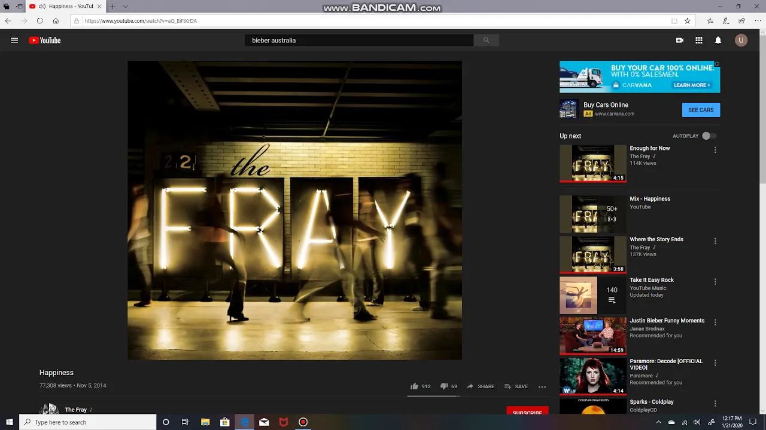Open the account avatar menu
The image size is (766, 430).
741,41
